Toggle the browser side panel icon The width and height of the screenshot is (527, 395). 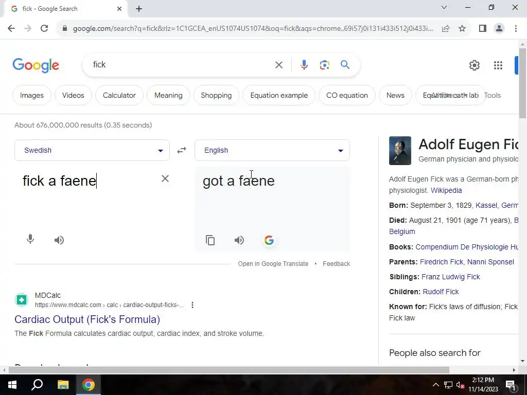pyautogui.click(x=483, y=29)
